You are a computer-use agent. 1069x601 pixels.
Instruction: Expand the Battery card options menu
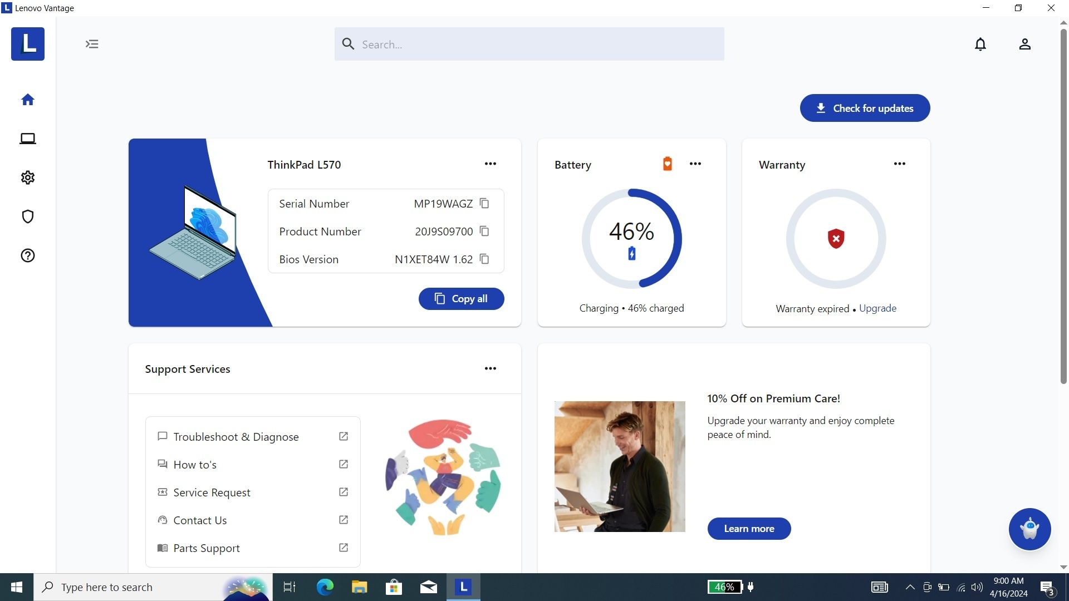click(x=695, y=164)
